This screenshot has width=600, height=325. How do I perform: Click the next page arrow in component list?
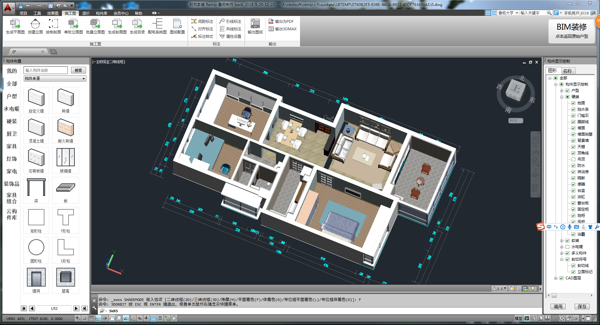76,308
